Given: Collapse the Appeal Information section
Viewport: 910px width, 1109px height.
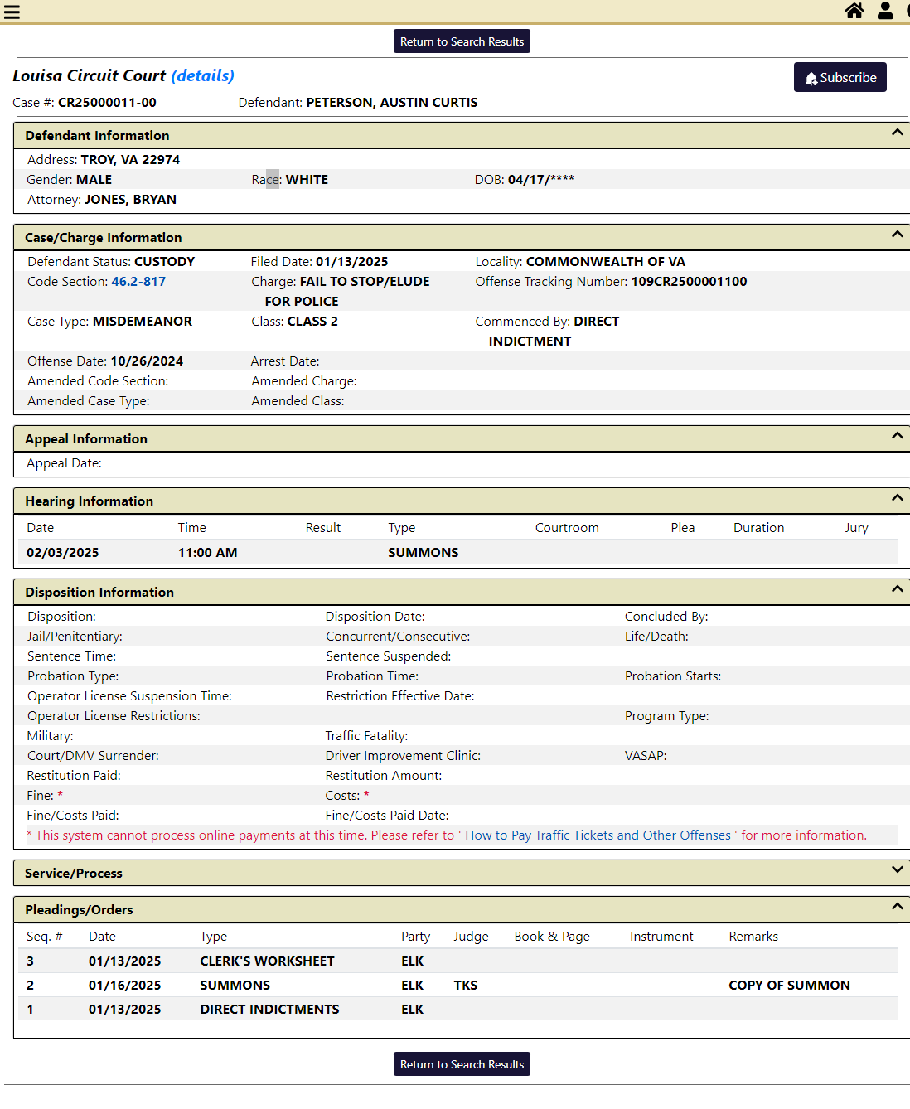Looking at the screenshot, I should 897,436.
